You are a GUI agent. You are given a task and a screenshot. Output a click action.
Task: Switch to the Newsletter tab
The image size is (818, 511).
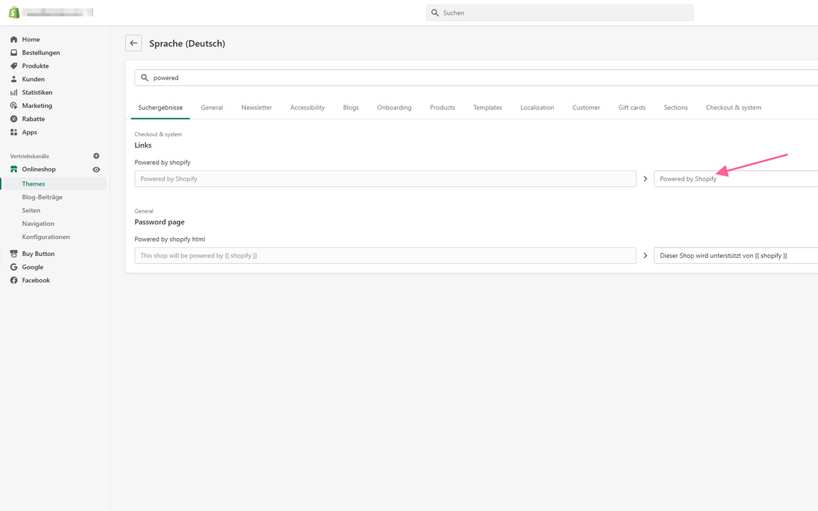coord(257,107)
